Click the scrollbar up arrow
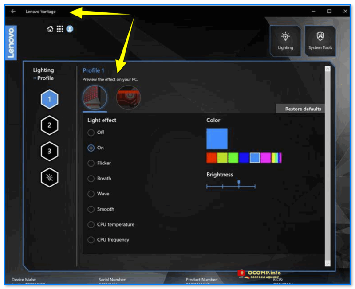 tap(327, 69)
